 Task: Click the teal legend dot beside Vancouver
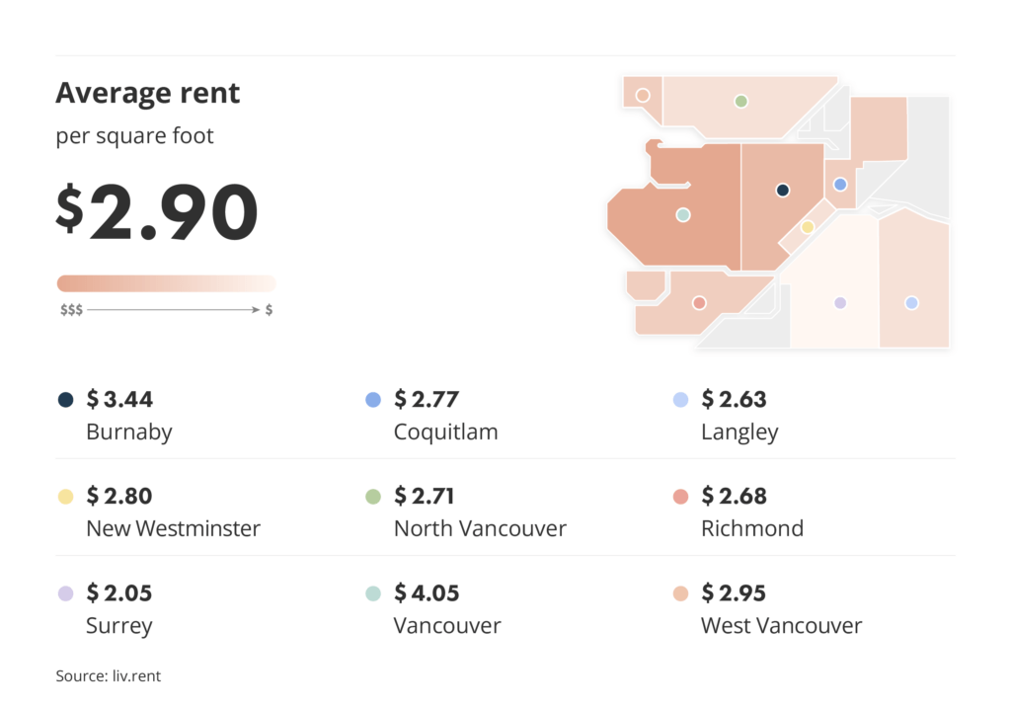pos(372,593)
